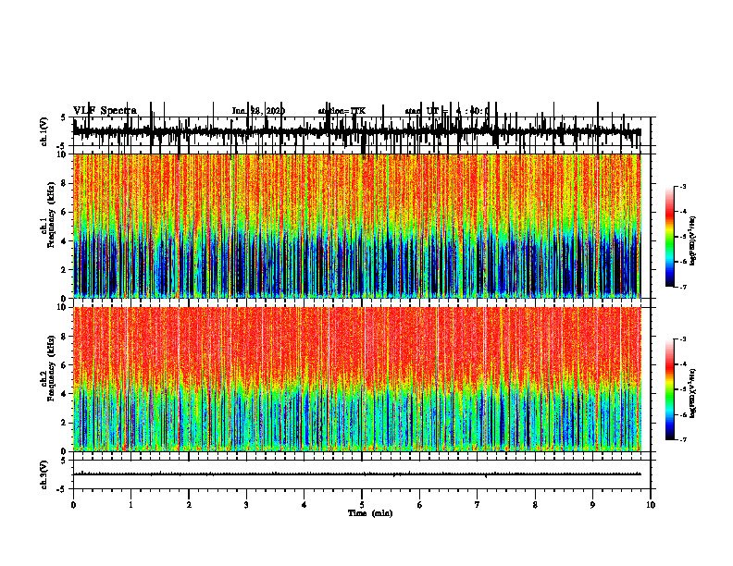The height and width of the screenshot is (566, 733).
Task: Click the "-7" tick on the ch.2 colorbar
Action: click(x=682, y=439)
